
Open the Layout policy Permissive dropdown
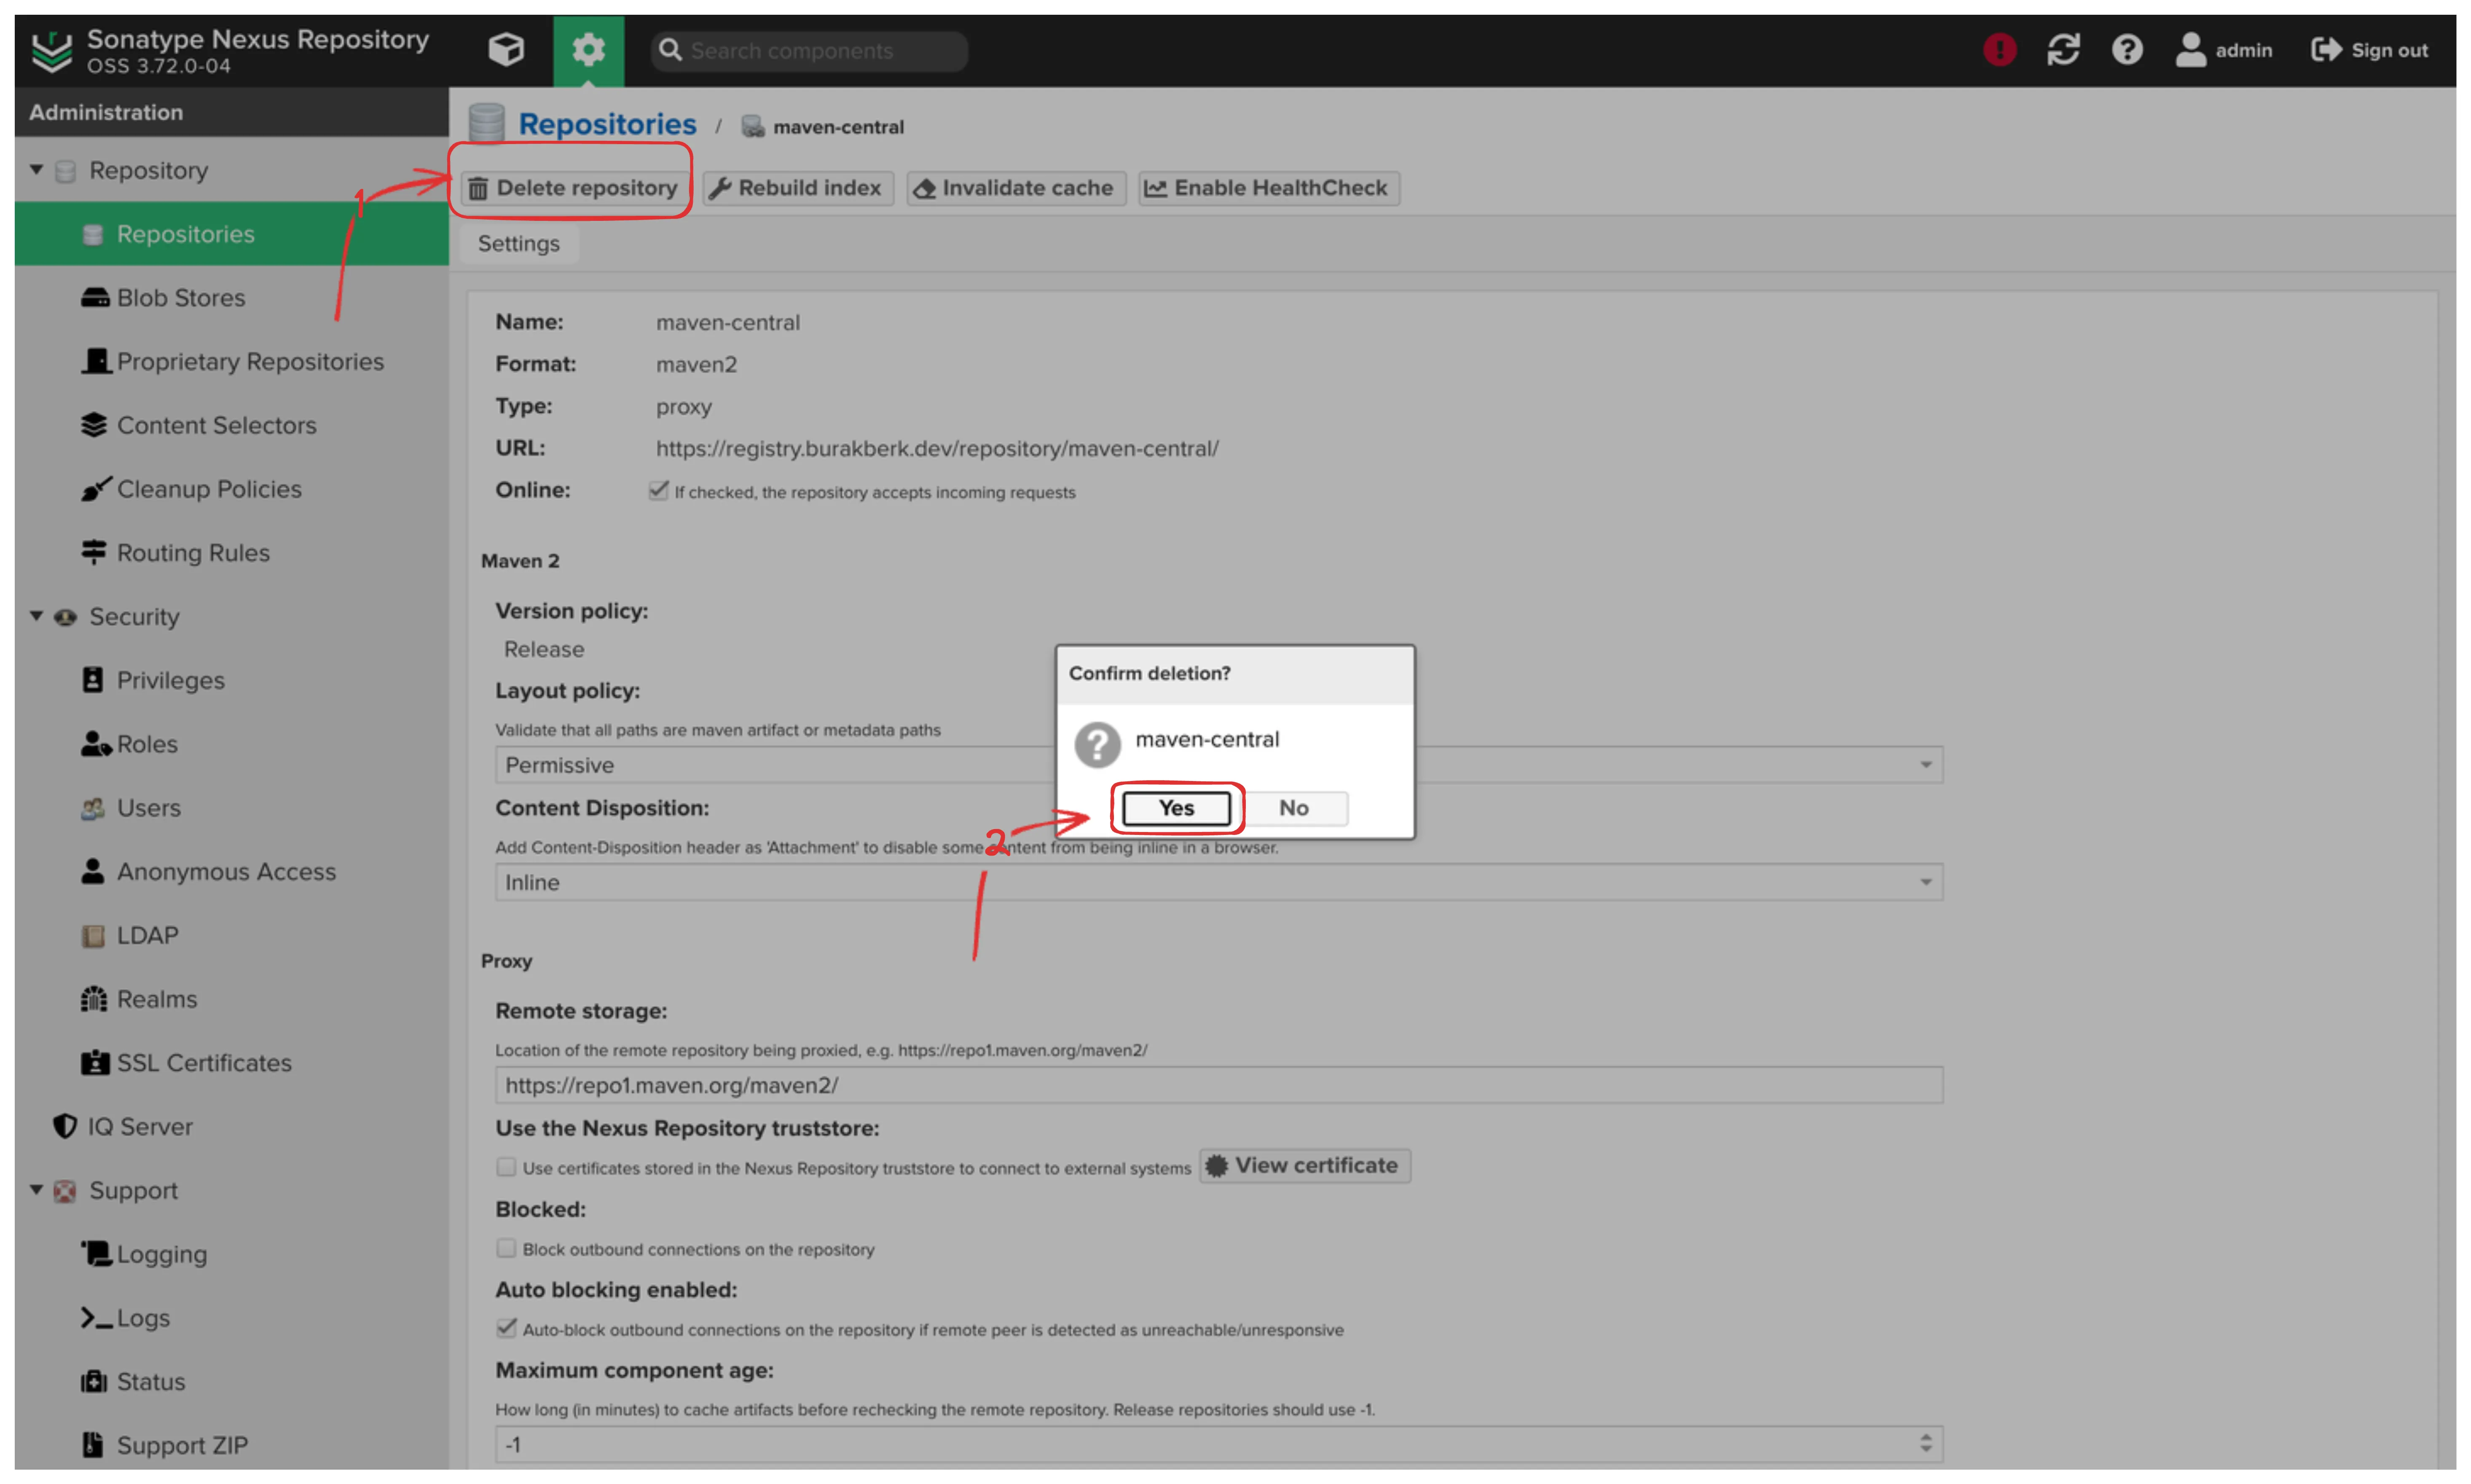1218,765
